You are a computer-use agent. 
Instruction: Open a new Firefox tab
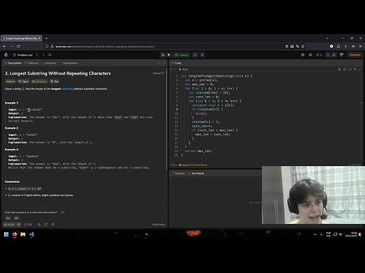coord(46,38)
